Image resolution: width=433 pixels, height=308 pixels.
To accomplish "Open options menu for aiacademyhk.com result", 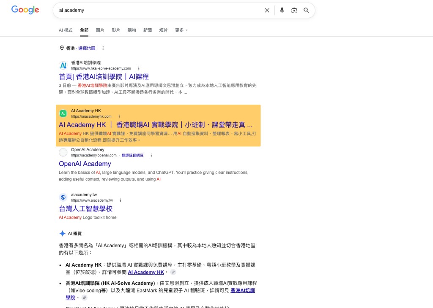I will coord(119,116).
